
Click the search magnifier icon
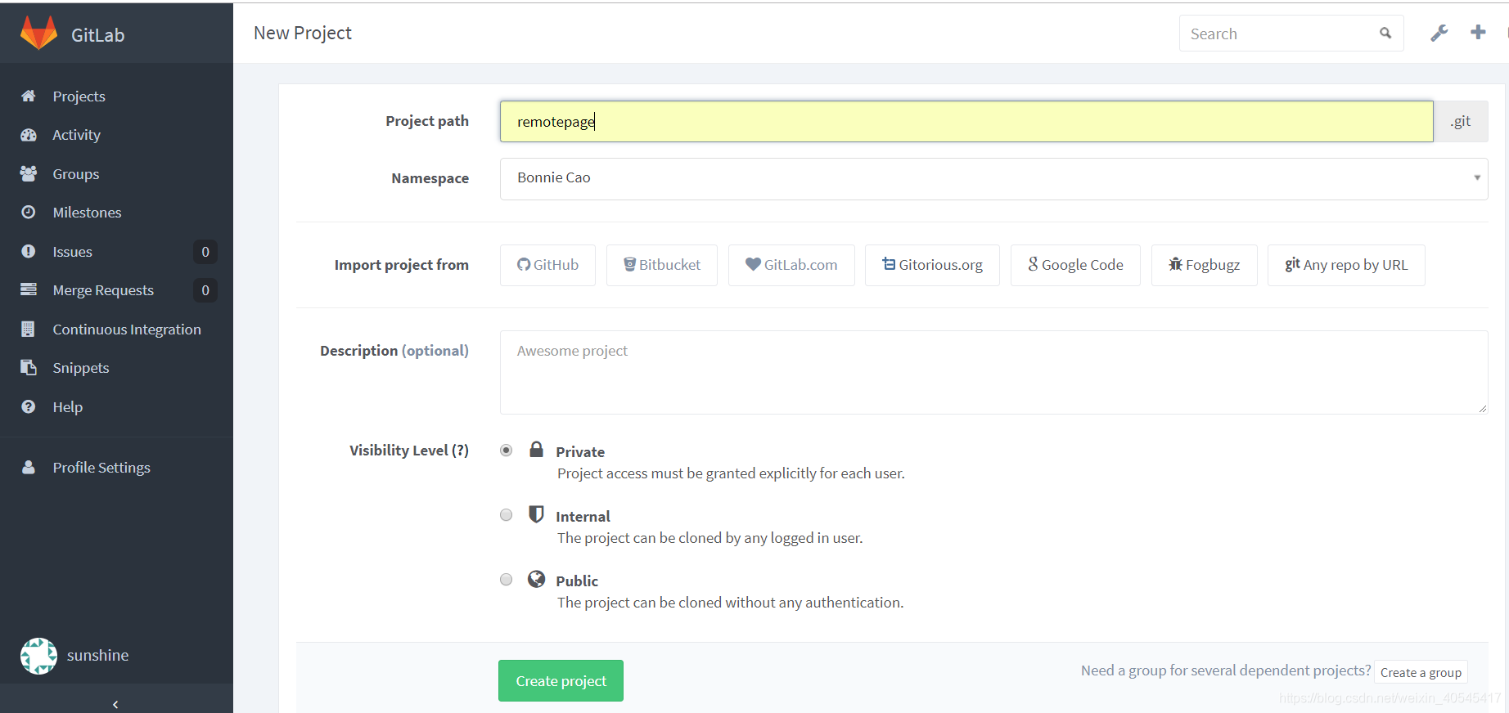(x=1385, y=33)
